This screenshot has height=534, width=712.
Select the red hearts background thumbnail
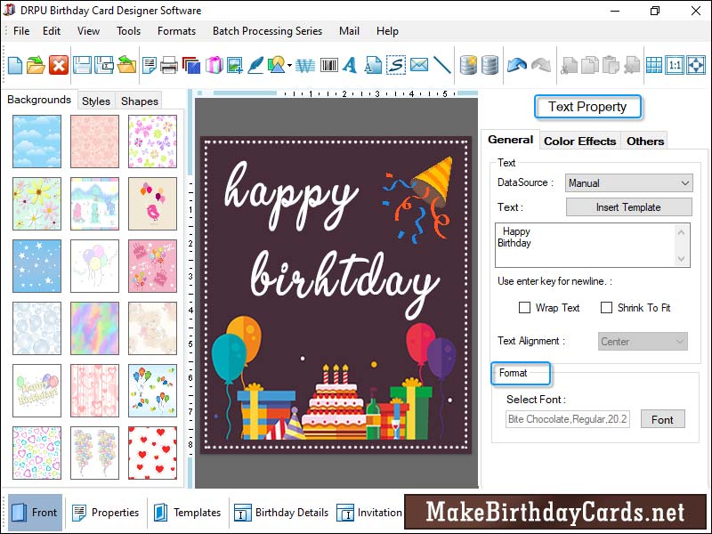[152, 453]
